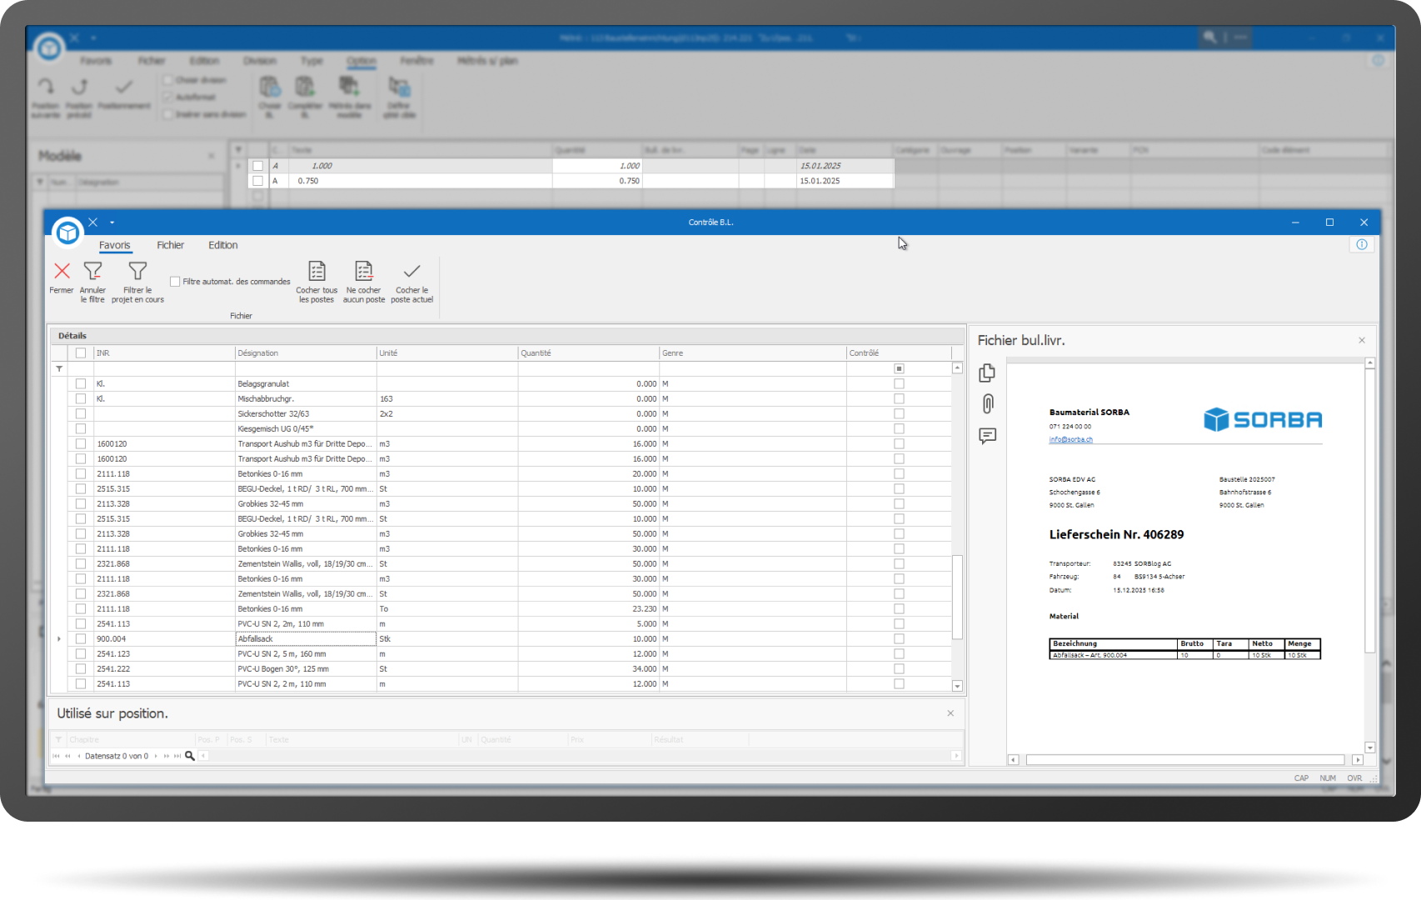The height and width of the screenshot is (900, 1421).
Task: Tick the Contrôlé checkbox for Abfallsack row
Action: (x=899, y=639)
